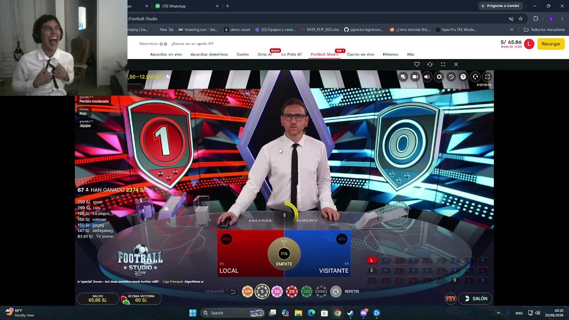Screen dimensions: 569x320
Task: Click the Windows Start button
Action: click(192, 313)
